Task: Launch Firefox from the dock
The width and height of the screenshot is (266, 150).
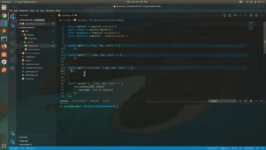Action: [4, 46]
